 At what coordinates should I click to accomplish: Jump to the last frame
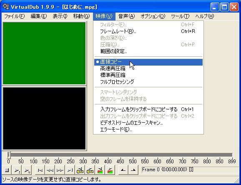70,170
